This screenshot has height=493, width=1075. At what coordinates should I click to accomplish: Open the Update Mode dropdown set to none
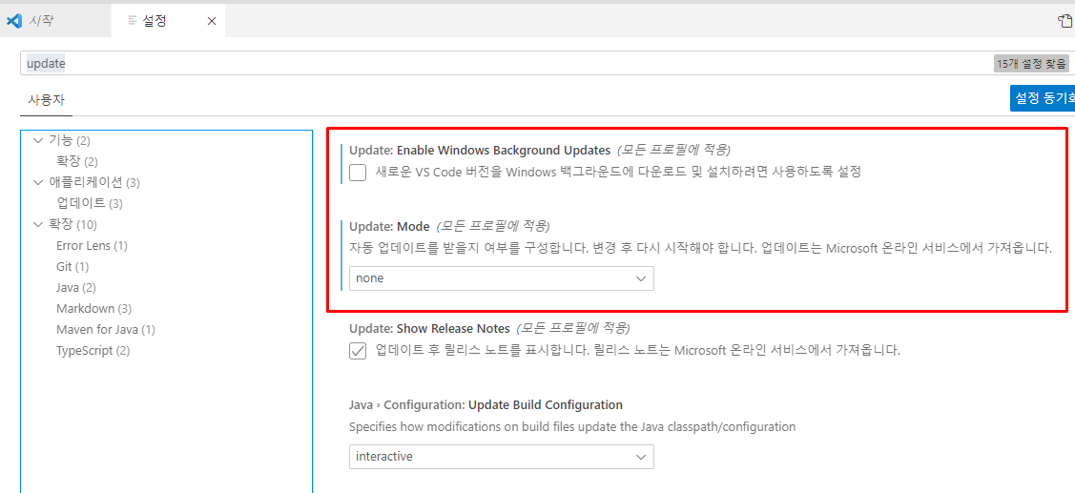click(x=501, y=278)
